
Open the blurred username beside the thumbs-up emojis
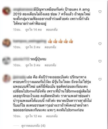(30, 41)
